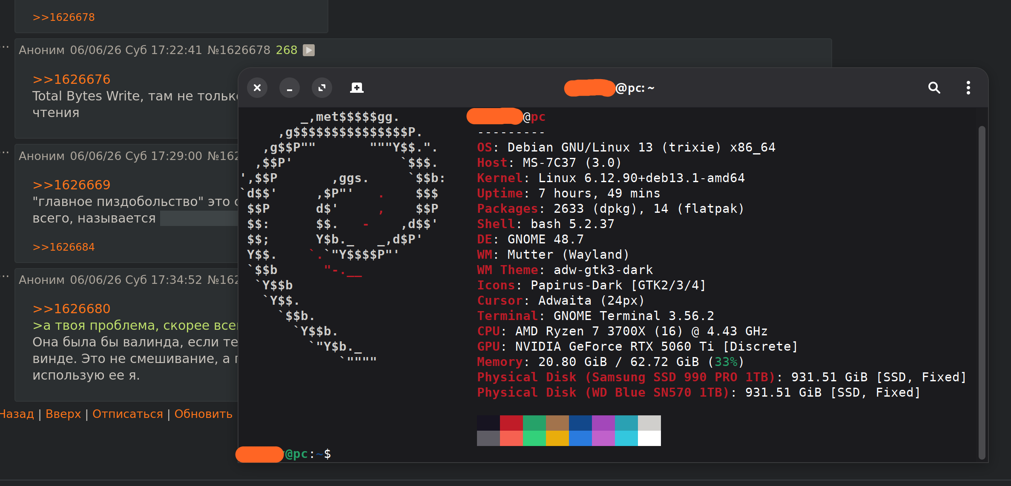This screenshot has height=486, width=1011.
Task: Click the 'использую ее я.' text line
Action: point(86,375)
